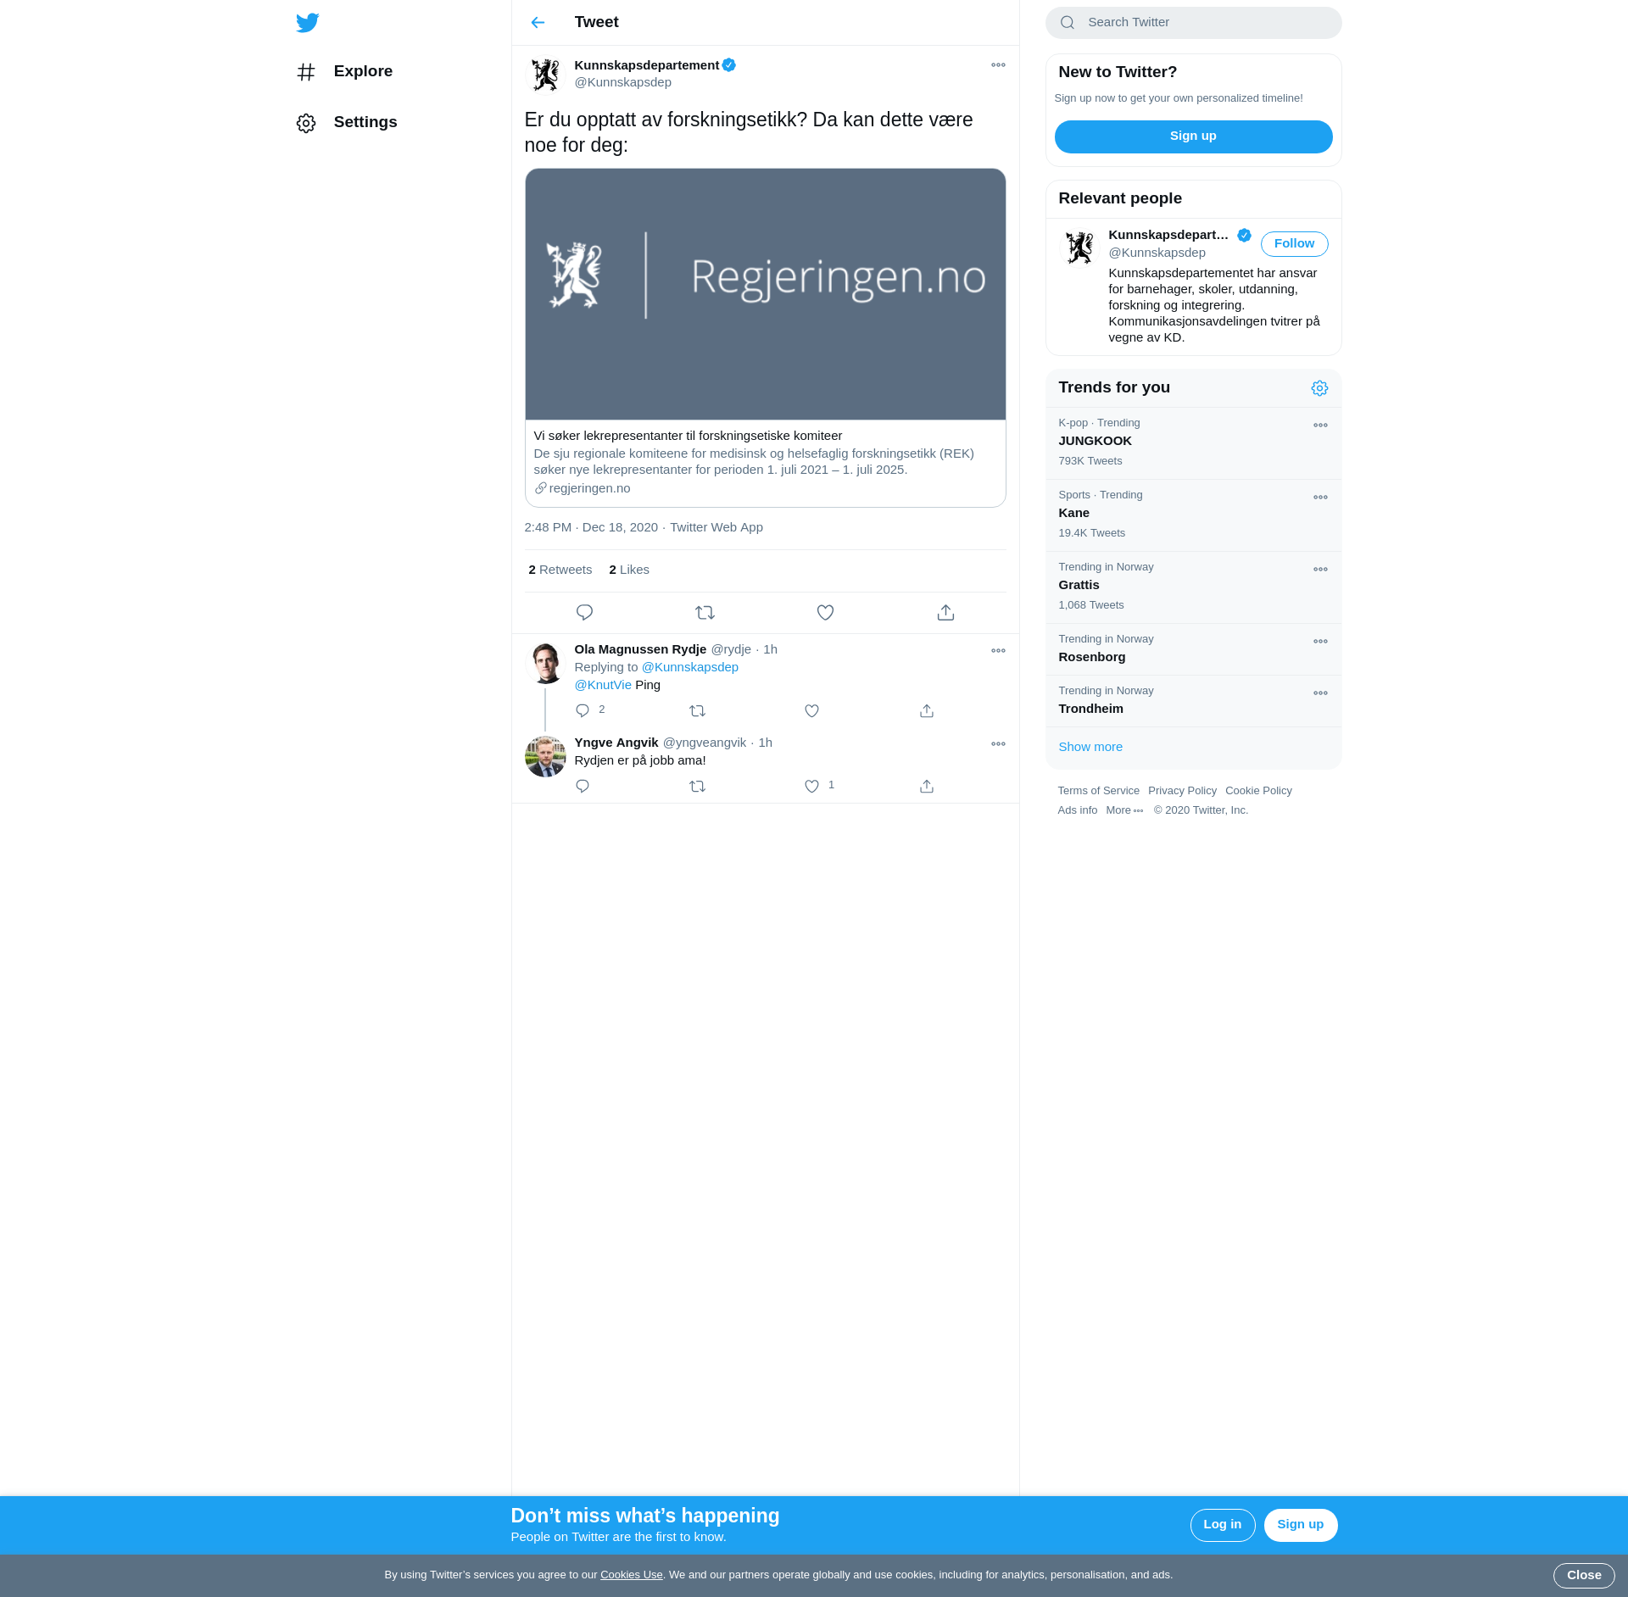Reply to the Kunnskapsdepartement tweet

tap(584, 612)
